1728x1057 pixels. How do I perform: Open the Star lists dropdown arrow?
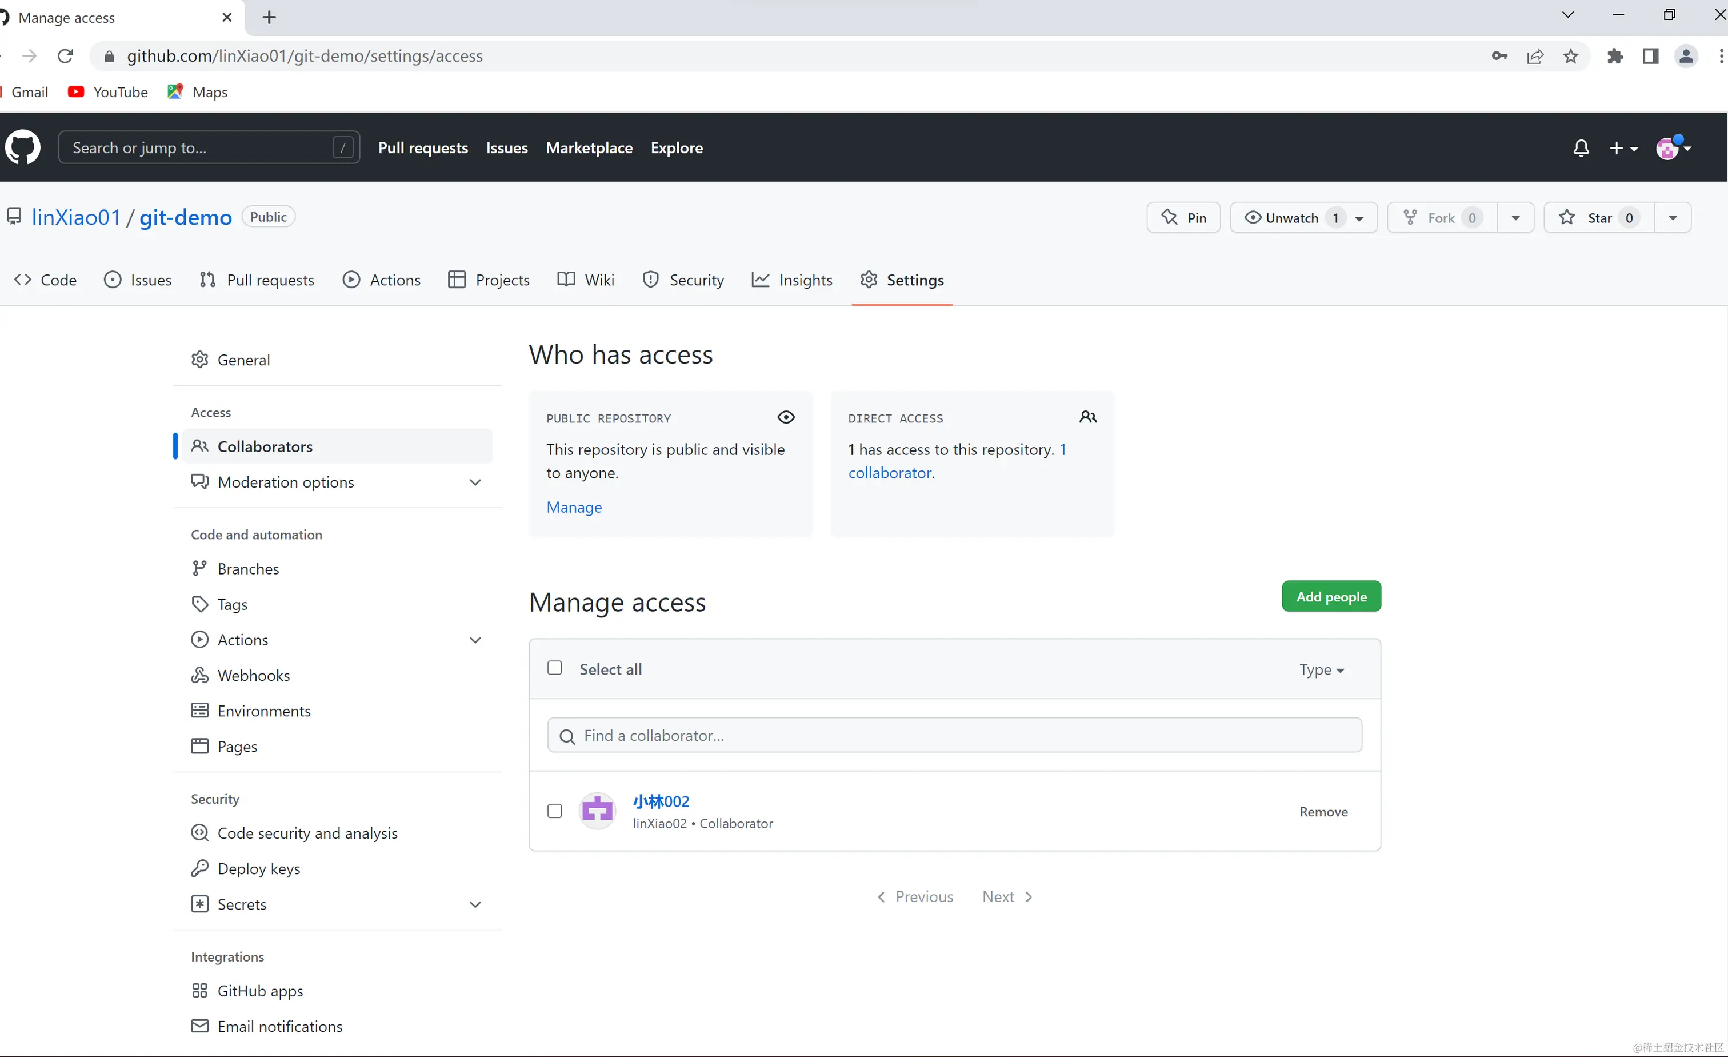tap(1673, 218)
